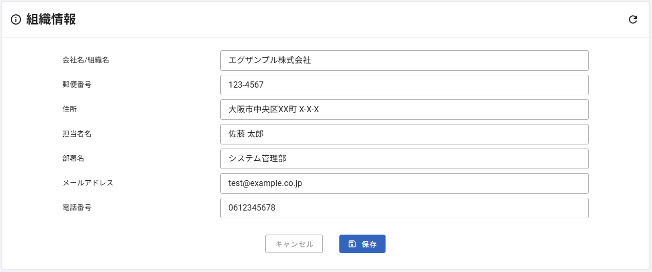The image size is (652, 272).
Task: Click the 会社名/組織名 label text
Action: click(x=86, y=60)
